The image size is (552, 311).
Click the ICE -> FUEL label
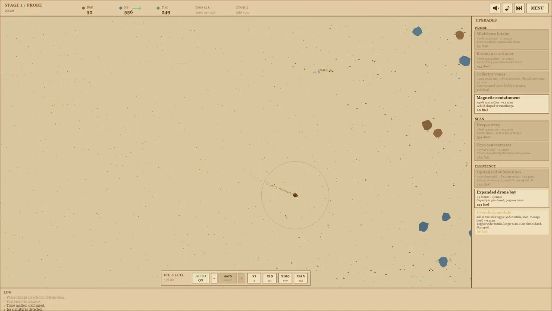(174, 275)
